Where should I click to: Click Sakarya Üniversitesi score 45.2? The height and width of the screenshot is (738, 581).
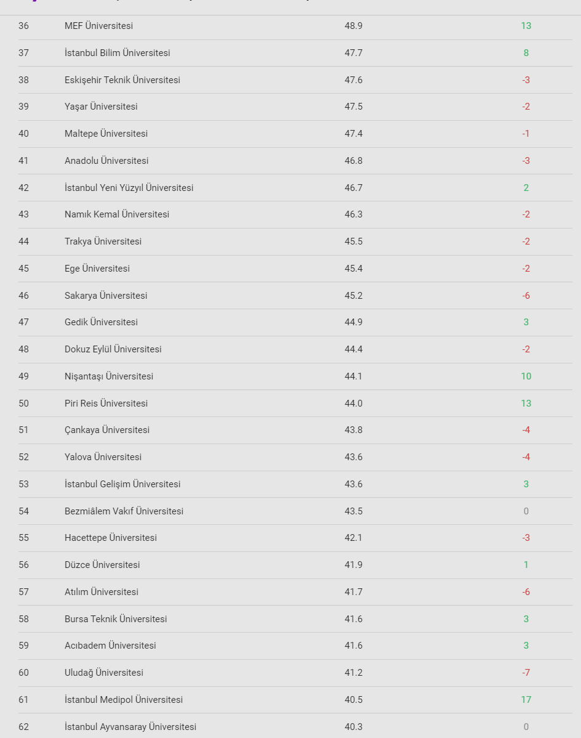coord(353,296)
